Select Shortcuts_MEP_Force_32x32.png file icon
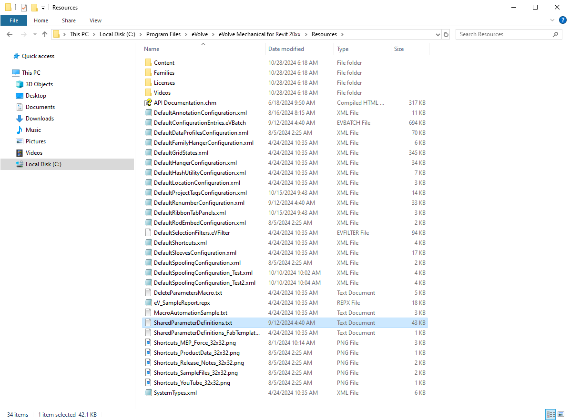This screenshot has width=570, height=420. 148,342
